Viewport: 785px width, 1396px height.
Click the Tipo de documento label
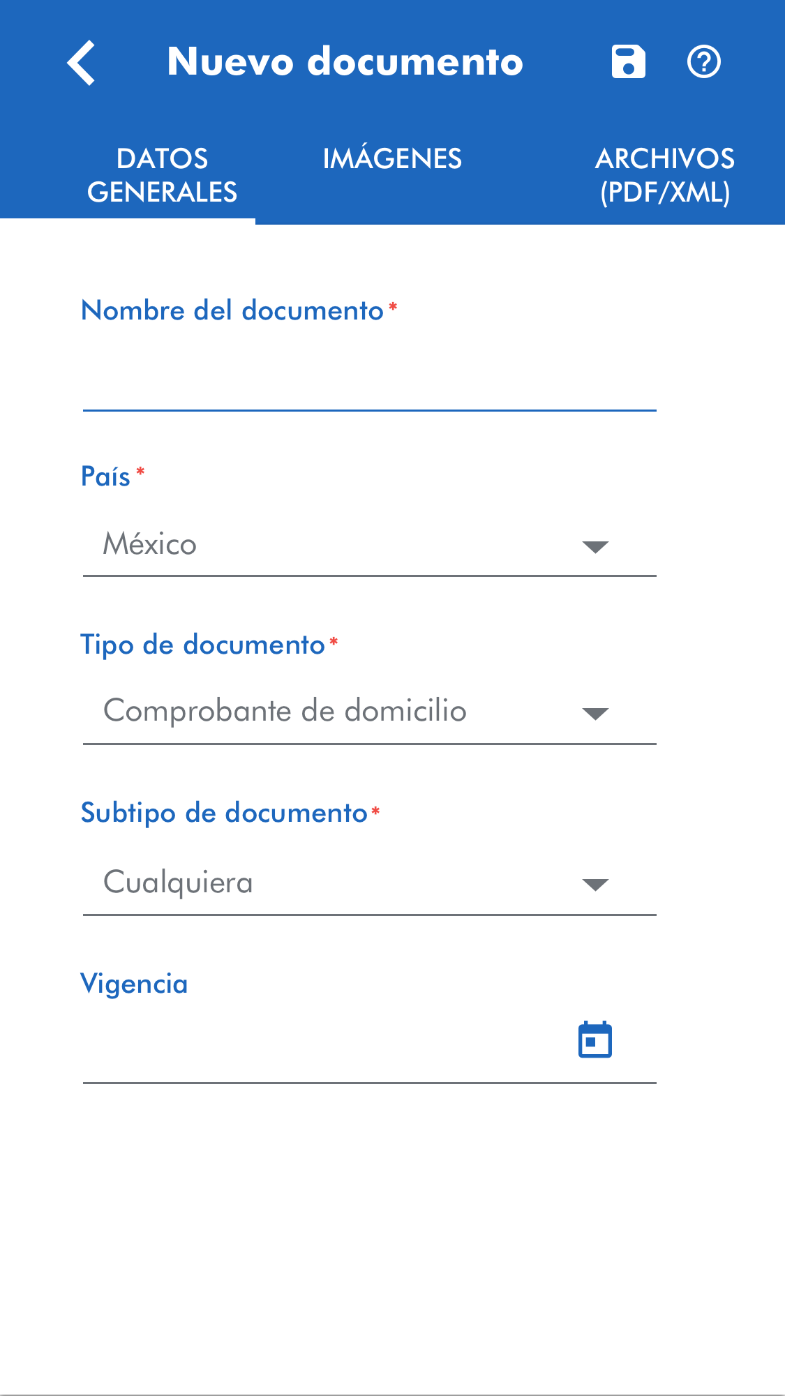click(x=202, y=645)
